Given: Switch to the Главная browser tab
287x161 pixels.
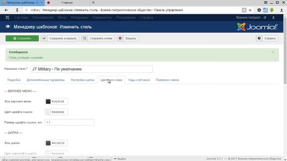Looking at the screenshot, I should pos(67,3).
